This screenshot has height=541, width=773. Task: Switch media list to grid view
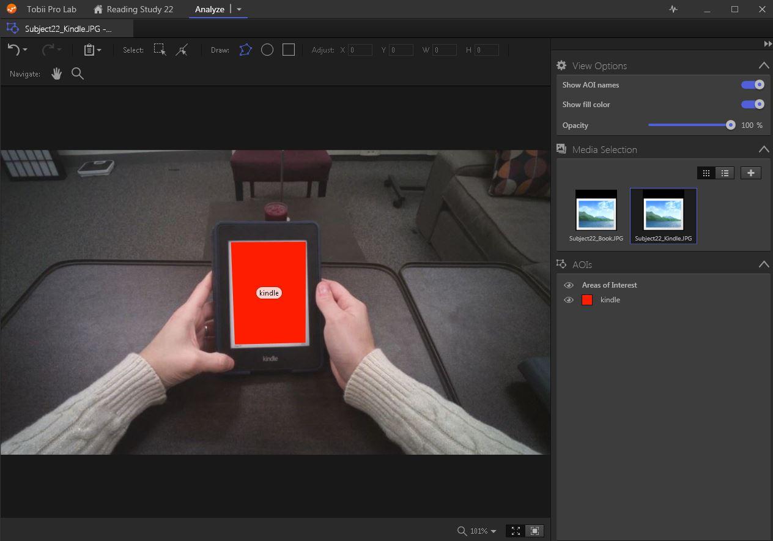pos(706,173)
